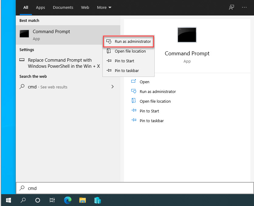
Task: Open Cortana circle on the taskbar
Action: (38, 200)
